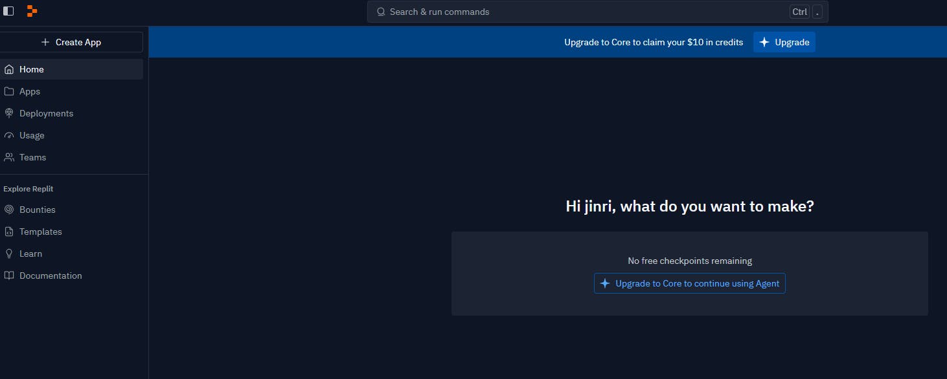Click the Ctrl shortcut key badge
Viewport: 947px width, 379px height.
(799, 12)
